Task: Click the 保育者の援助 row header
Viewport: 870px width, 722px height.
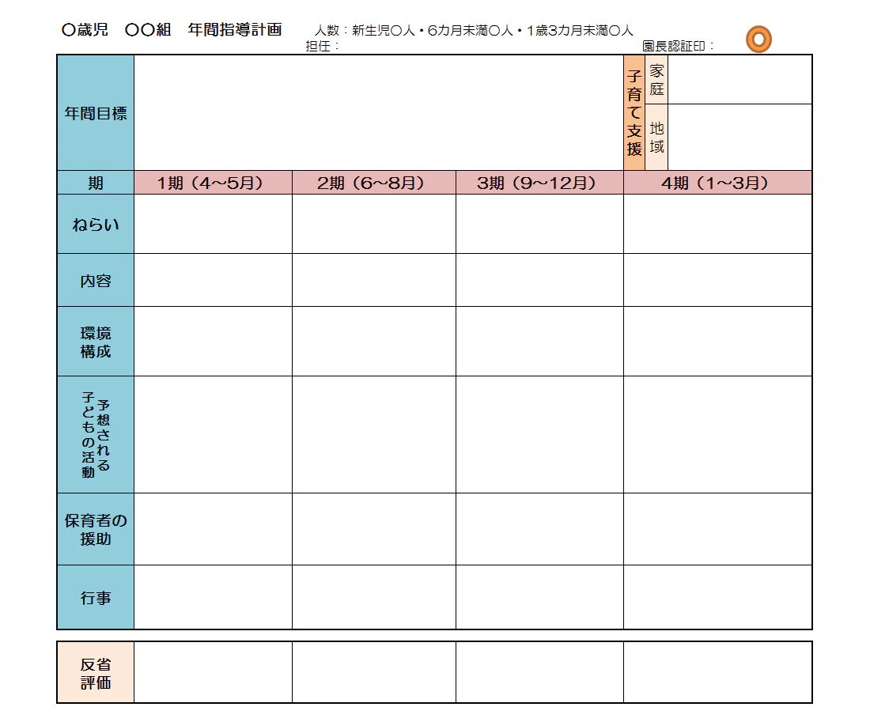Action: (x=96, y=529)
